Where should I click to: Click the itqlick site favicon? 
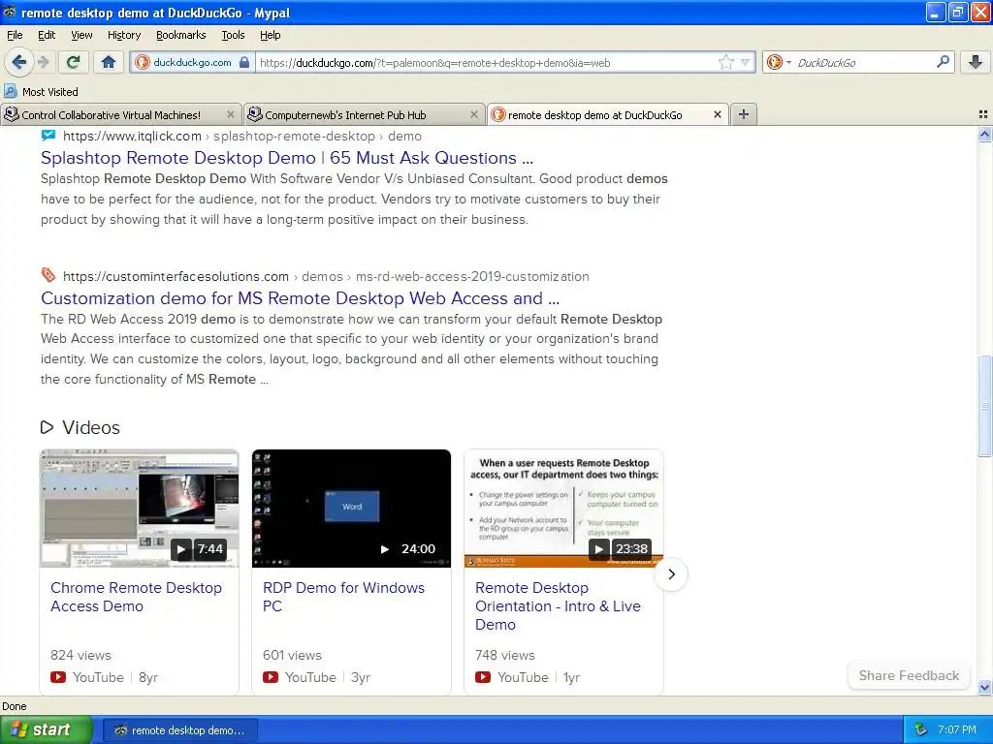coord(48,135)
